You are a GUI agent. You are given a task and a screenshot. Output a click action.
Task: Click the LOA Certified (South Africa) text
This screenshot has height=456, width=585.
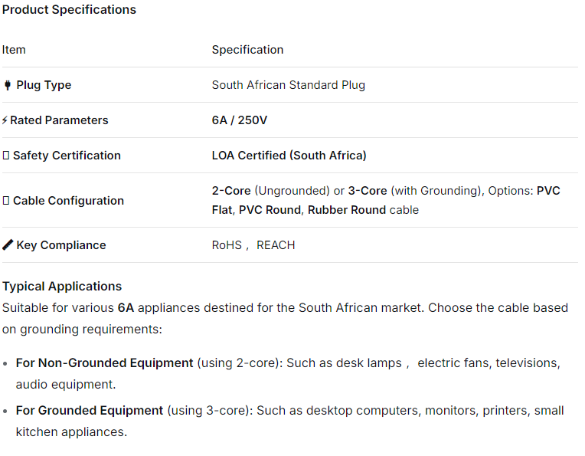[x=289, y=156]
